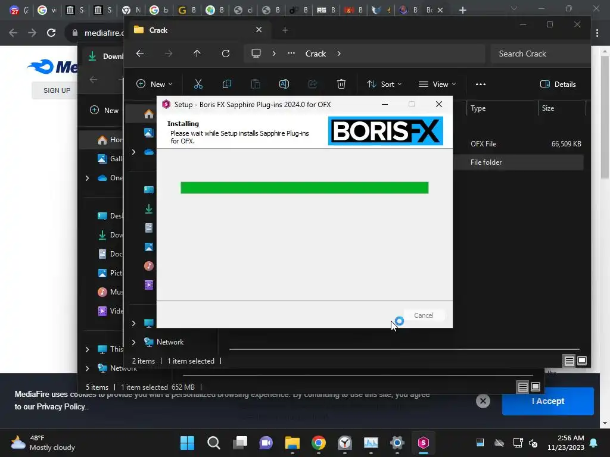Expand chevron after Crack breadcrumb
Image resolution: width=610 pixels, height=457 pixels.
tap(339, 54)
